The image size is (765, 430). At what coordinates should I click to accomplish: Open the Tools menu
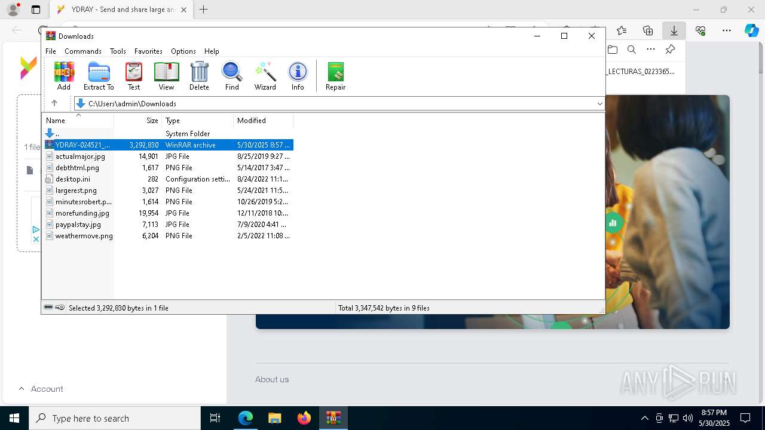click(118, 51)
